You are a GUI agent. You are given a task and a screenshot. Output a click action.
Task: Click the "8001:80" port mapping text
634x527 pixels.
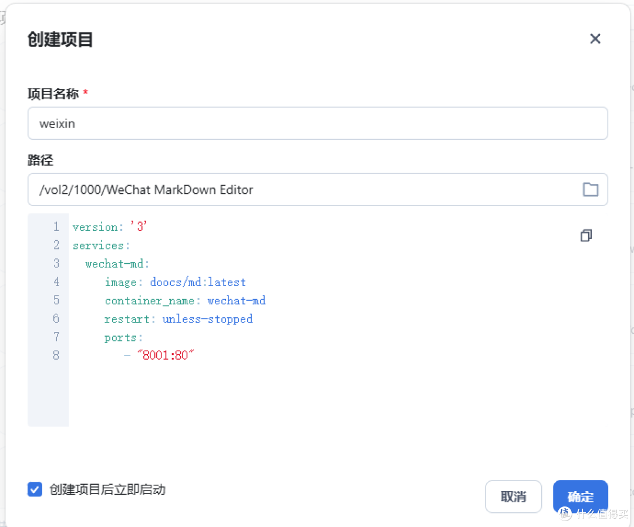point(166,355)
